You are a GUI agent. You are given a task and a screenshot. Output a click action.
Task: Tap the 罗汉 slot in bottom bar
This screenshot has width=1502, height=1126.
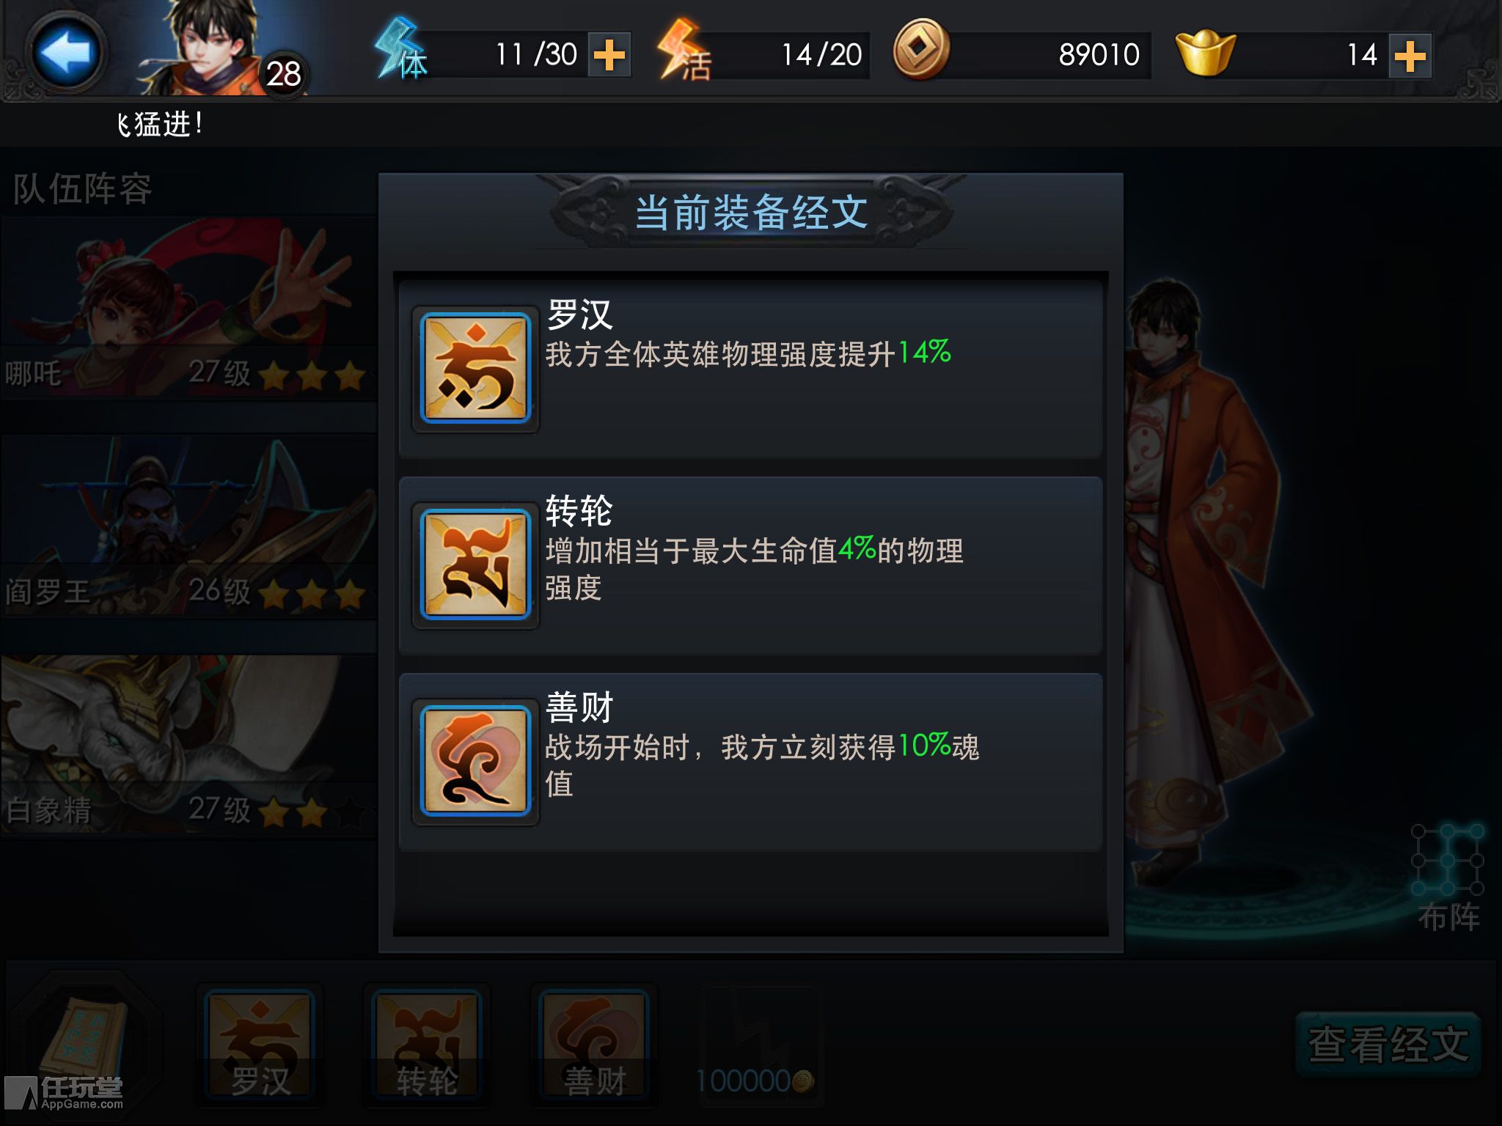(x=260, y=1044)
